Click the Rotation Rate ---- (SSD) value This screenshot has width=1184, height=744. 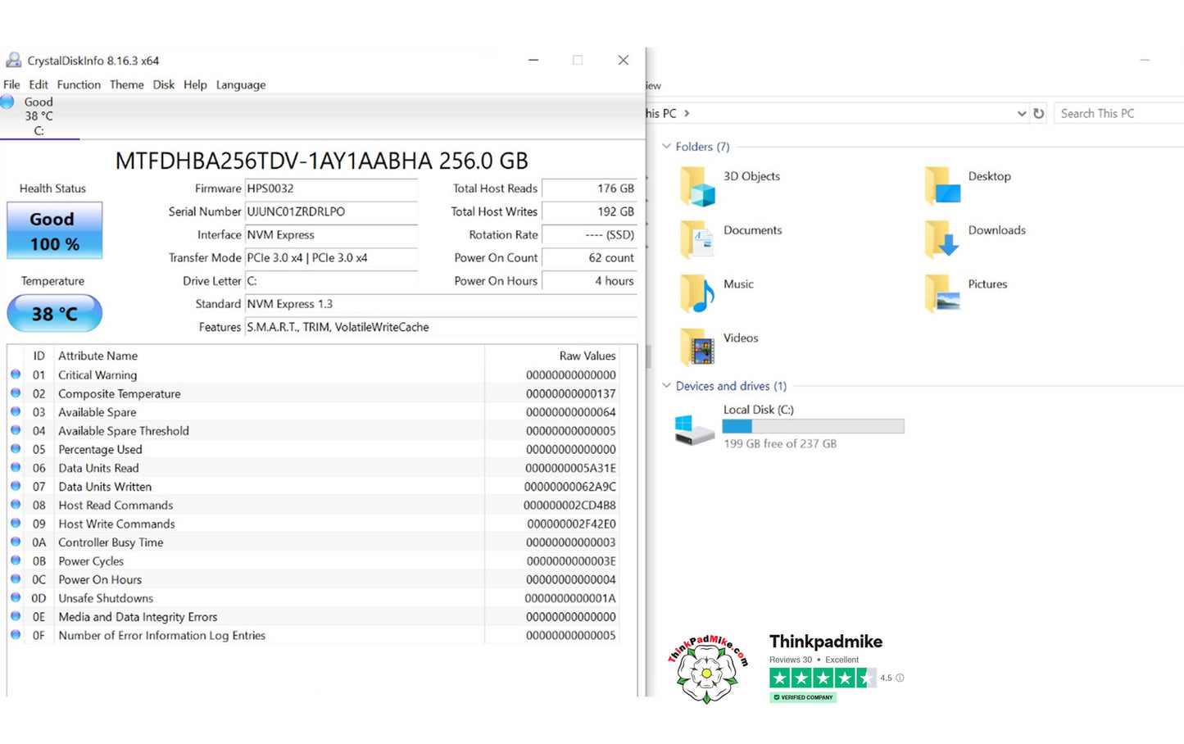pyautogui.click(x=589, y=234)
